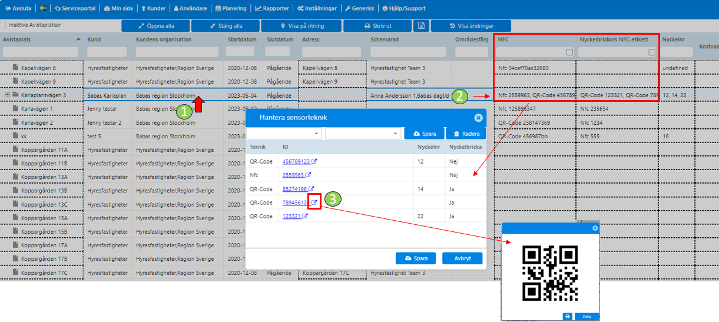Click the Nyckelnr column header
Viewport: 719px width, 322px height.
click(672, 39)
